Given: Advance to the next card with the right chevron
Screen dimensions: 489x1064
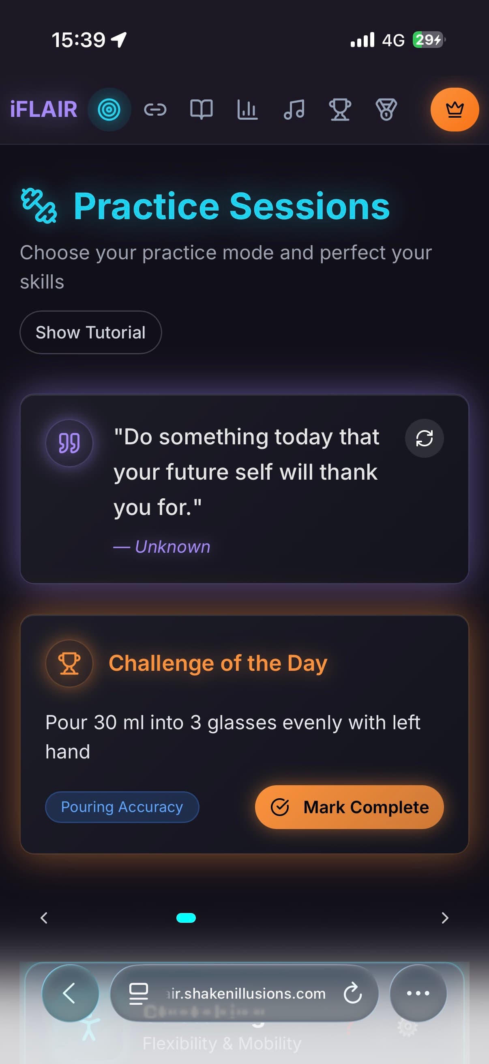Looking at the screenshot, I should click(445, 918).
